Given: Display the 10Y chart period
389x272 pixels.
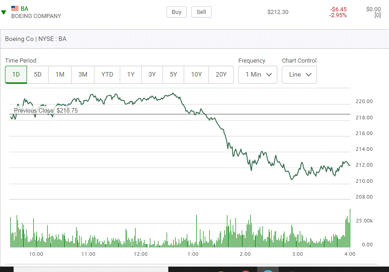Looking at the screenshot, I should pos(196,74).
